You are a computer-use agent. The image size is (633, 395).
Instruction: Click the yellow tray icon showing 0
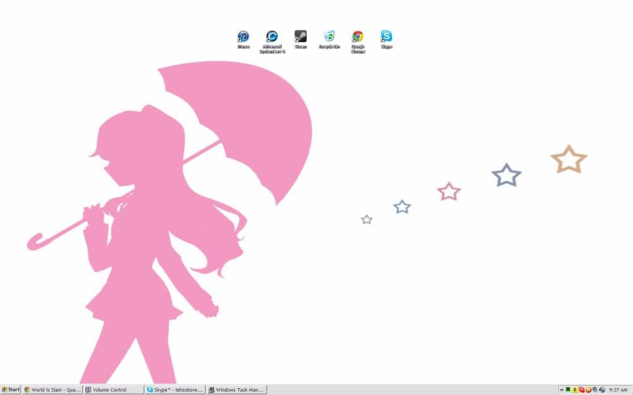(575, 390)
